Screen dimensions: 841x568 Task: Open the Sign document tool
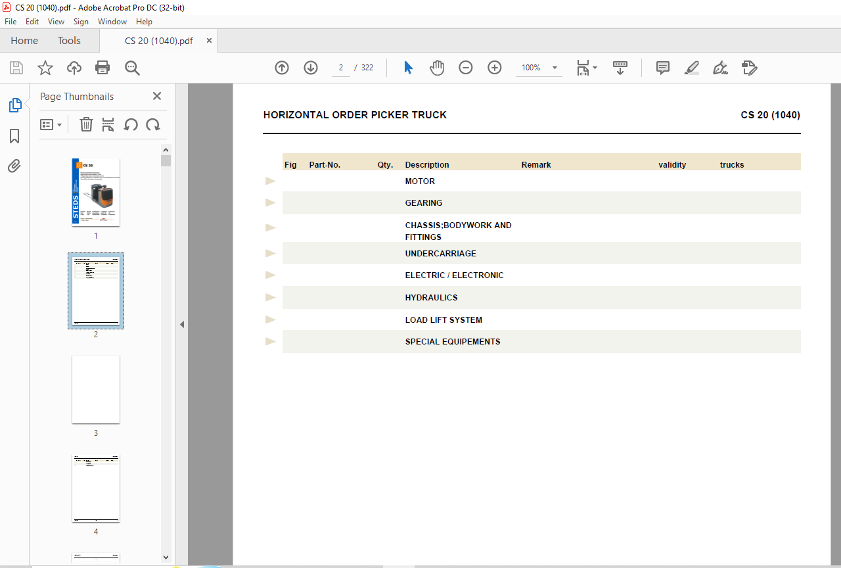click(720, 68)
